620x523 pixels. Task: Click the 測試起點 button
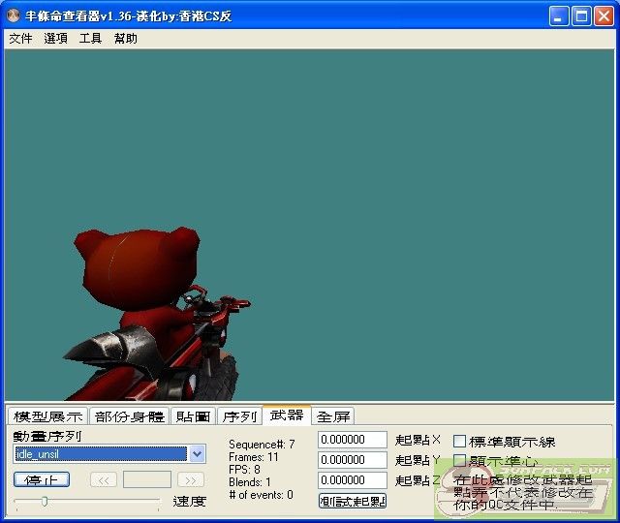pos(353,501)
